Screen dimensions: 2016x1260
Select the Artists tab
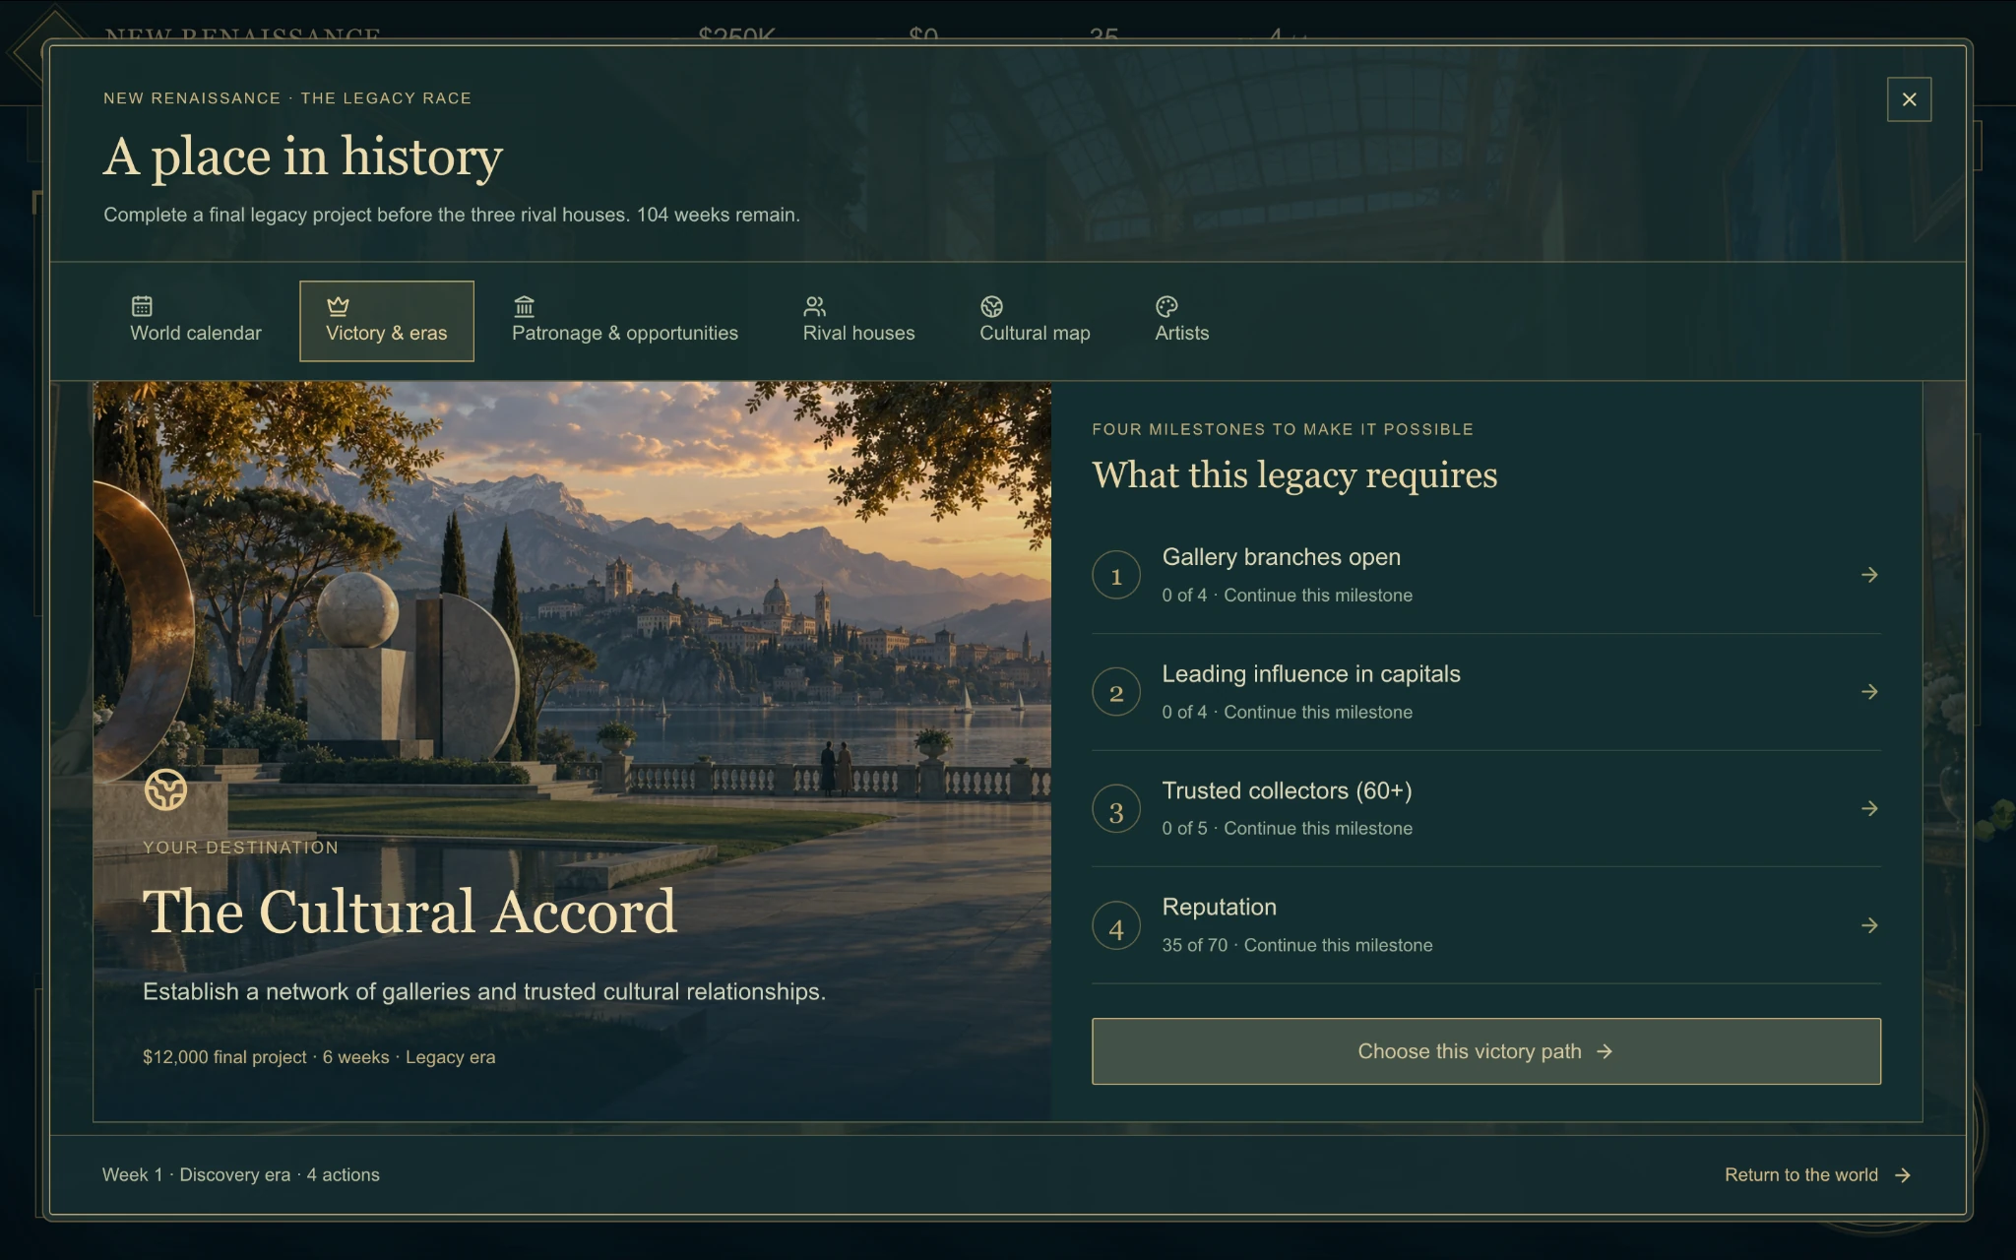[1181, 321]
